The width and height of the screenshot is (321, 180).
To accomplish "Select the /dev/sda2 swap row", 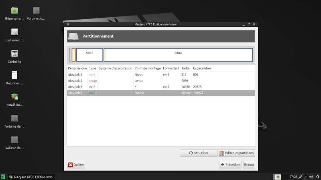I will coord(161,81).
